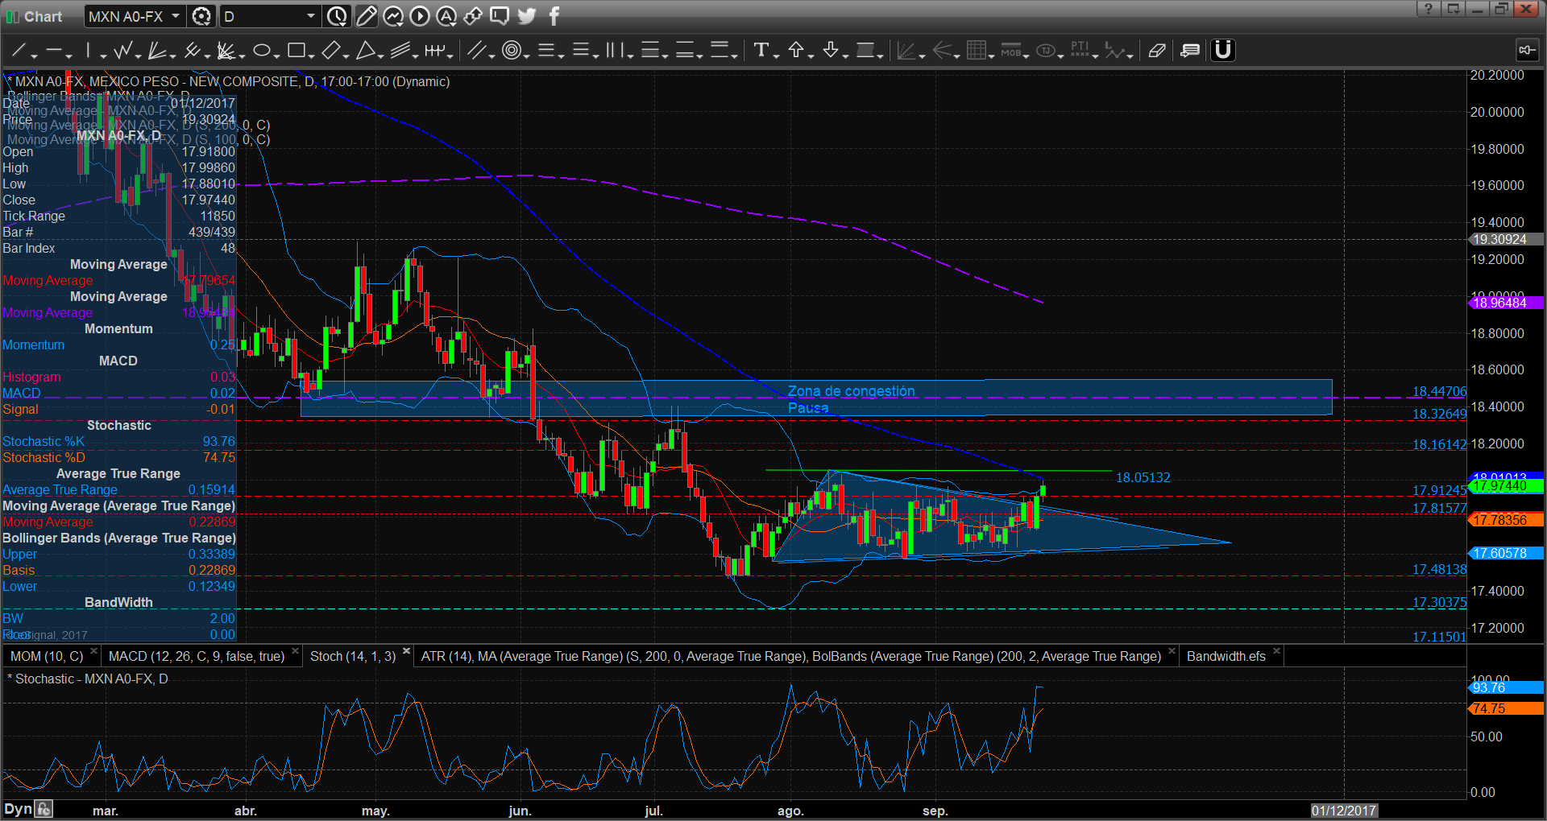Click the bar replay play icon

[x=420, y=16]
